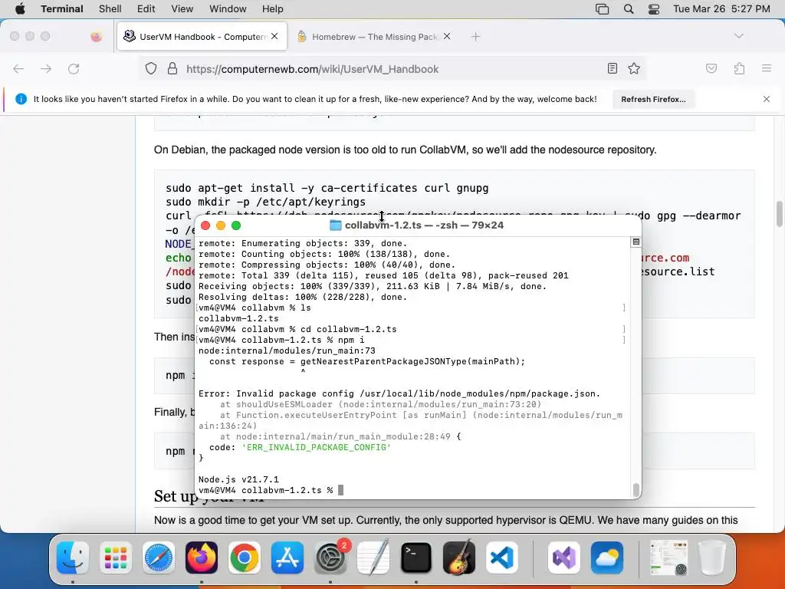Open Control Center in menu bar
This screenshot has height=589, width=785.
pyautogui.click(x=654, y=9)
